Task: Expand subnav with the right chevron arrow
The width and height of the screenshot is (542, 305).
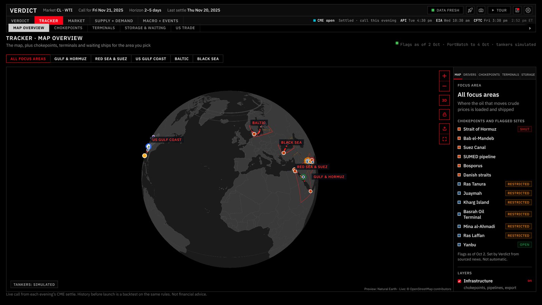Action: pyautogui.click(x=530, y=28)
